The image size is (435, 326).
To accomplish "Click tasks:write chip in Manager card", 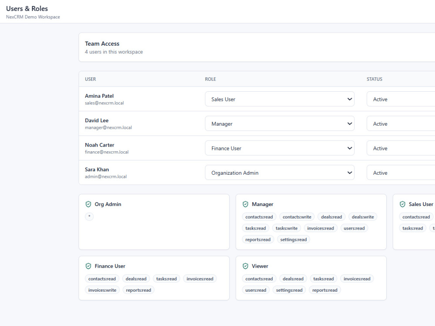I will tap(287, 228).
